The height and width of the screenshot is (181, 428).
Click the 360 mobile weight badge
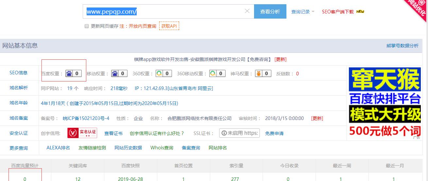(217, 73)
